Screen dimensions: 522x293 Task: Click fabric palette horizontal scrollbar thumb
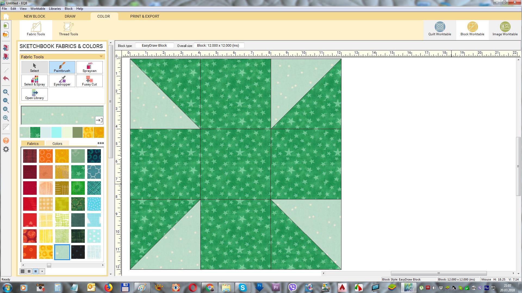click(x=49, y=265)
